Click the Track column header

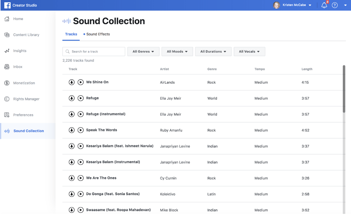coord(73,69)
